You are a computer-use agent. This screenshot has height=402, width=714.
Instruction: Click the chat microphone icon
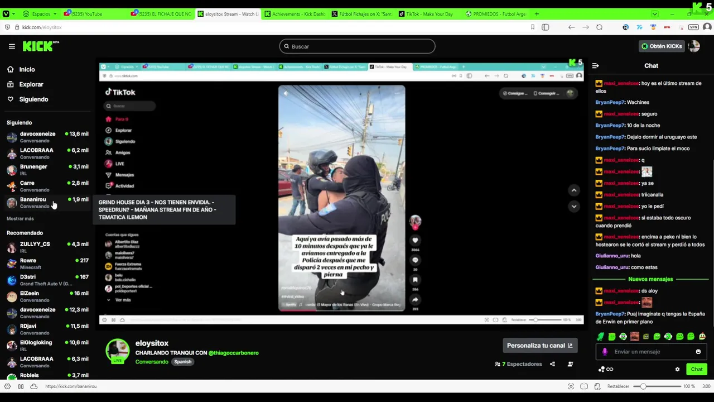pyautogui.click(x=605, y=352)
